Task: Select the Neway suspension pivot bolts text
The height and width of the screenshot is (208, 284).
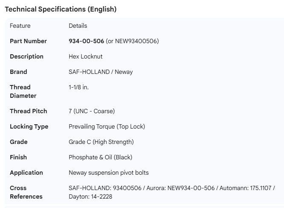Action: click(x=109, y=173)
